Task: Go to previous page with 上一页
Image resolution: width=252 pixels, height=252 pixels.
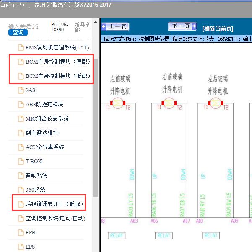Action: 115,26
